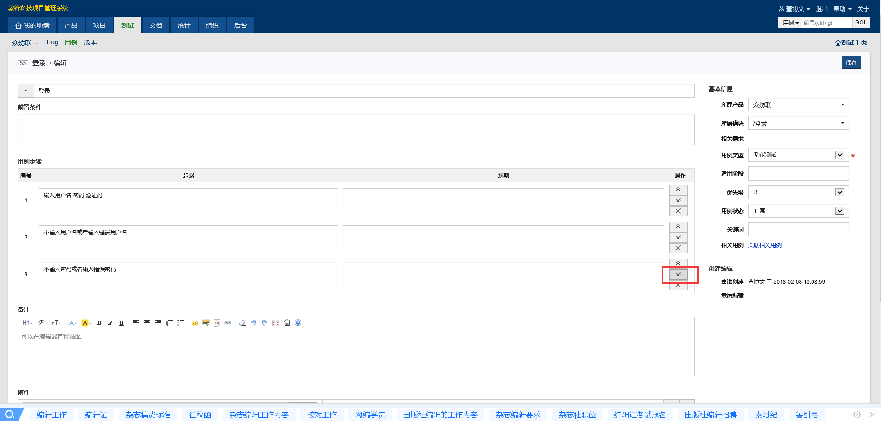Switch to the 项目 tab
This screenshot has width=881, height=421.
click(x=99, y=25)
